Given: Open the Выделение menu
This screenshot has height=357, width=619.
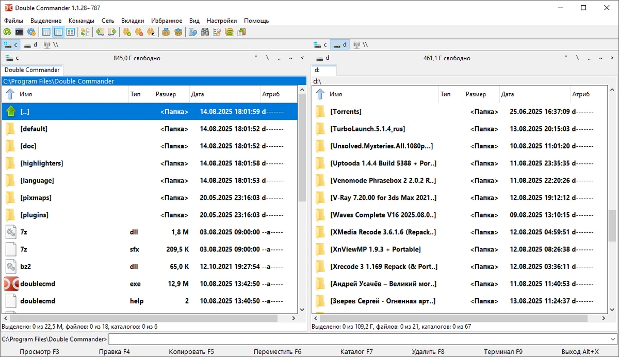Looking at the screenshot, I should (46, 21).
